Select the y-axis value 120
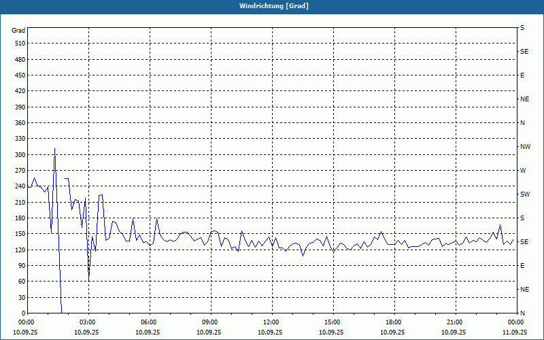544x340 pixels. click(x=20, y=250)
